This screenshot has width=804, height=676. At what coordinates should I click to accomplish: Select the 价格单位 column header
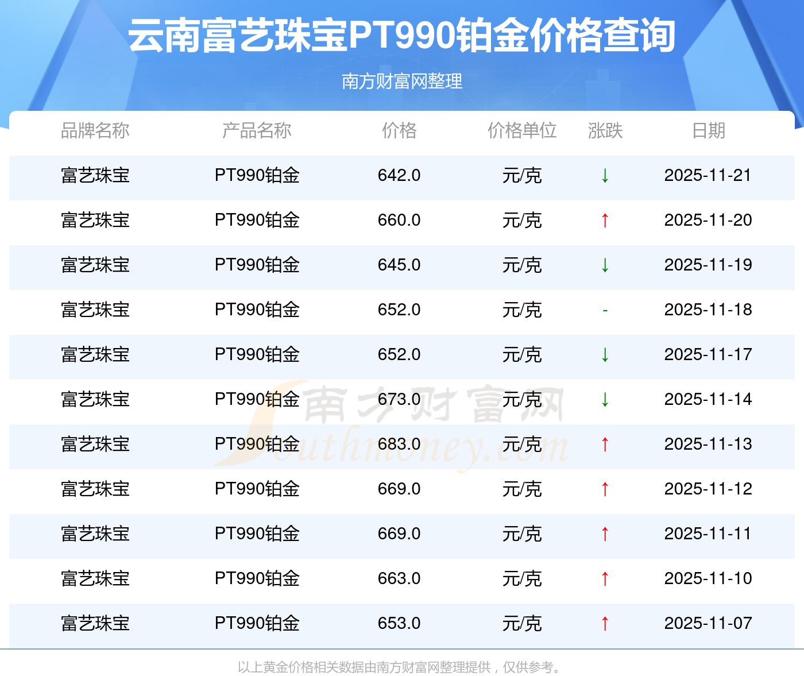click(522, 131)
